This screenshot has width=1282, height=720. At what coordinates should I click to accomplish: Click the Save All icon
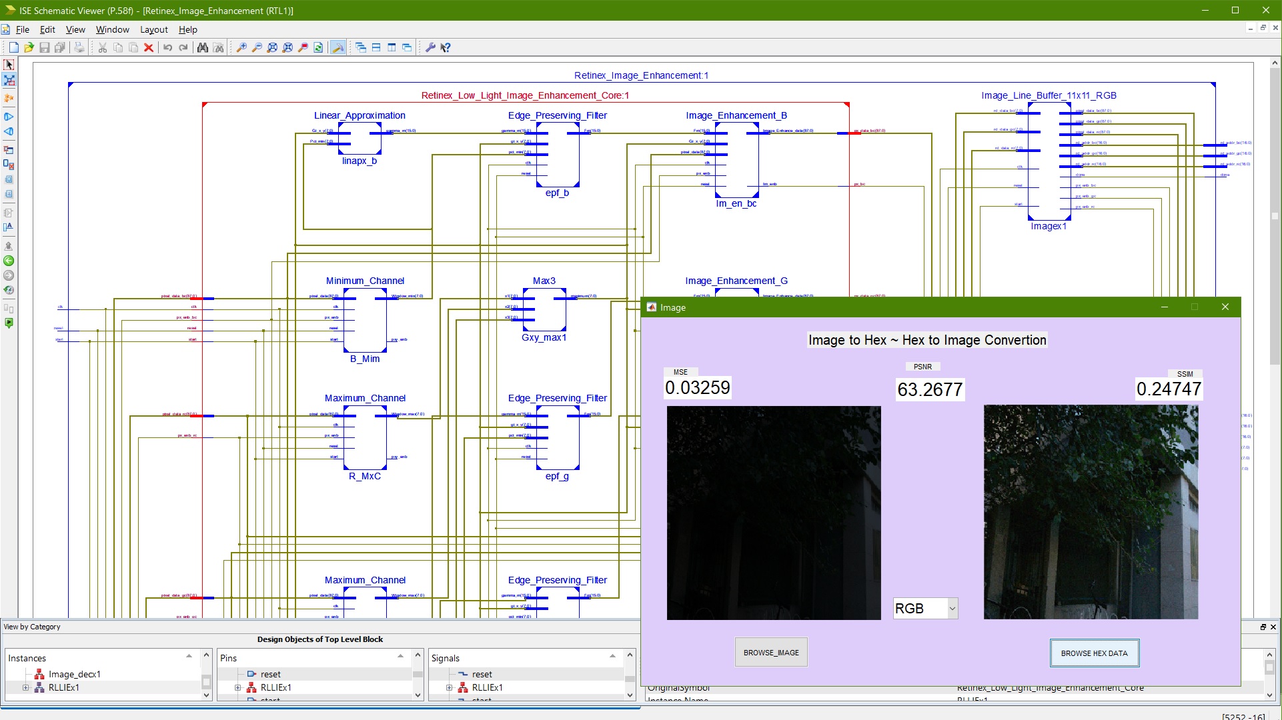tap(60, 47)
